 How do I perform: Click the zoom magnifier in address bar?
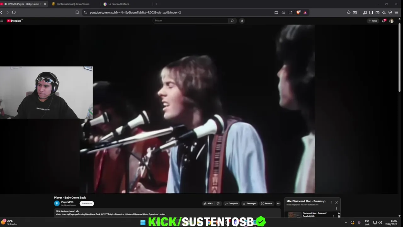pyautogui.click(x=283, y=13)
